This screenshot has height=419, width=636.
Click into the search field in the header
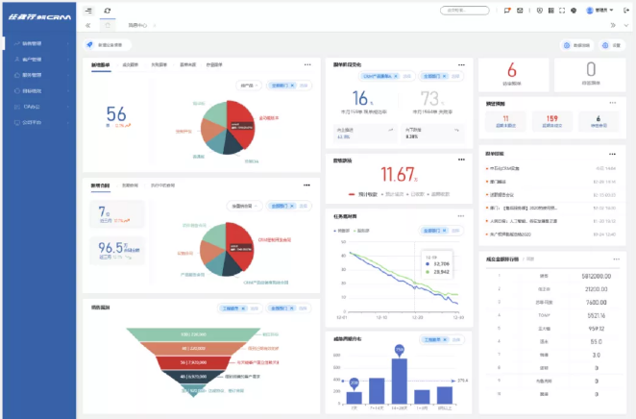tap(466, 10)
